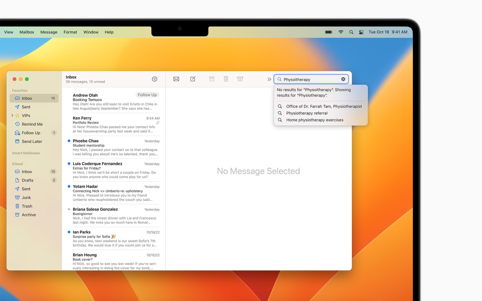Select the Favorites Sent mailbox
Image resolution: width=482 pixels, height=301 pixels.
coord(34,107)
